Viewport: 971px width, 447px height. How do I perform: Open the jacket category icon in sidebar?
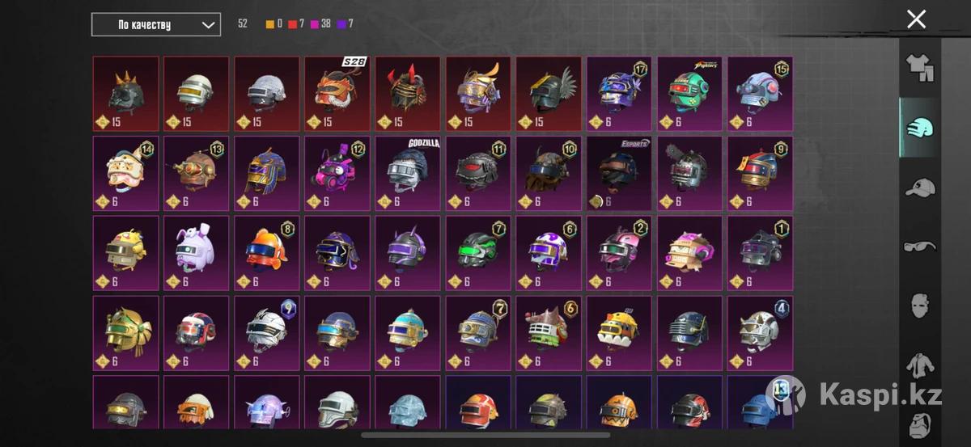coord(919,366)
